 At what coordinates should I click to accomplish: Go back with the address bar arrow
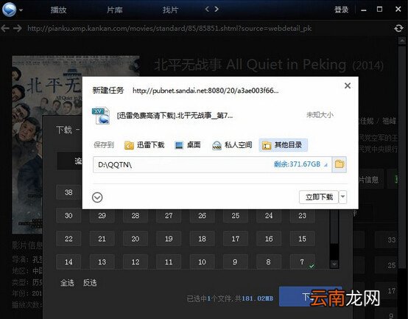(x=5, y=28)
